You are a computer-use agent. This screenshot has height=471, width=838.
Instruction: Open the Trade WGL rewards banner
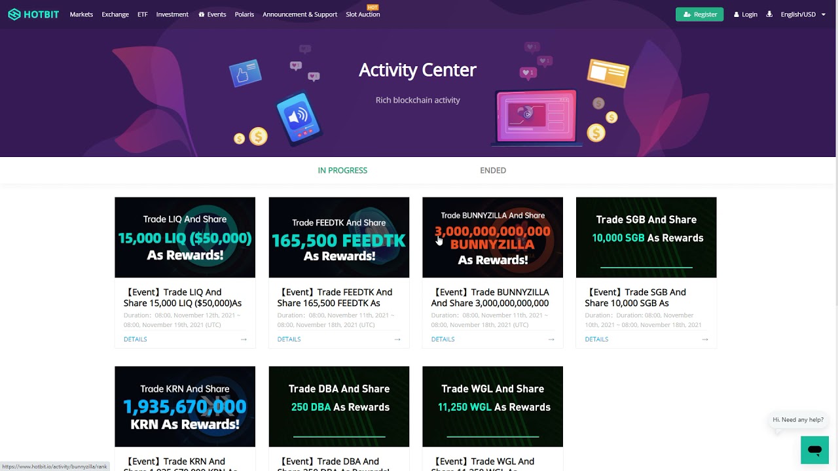(x=492, y=407)
